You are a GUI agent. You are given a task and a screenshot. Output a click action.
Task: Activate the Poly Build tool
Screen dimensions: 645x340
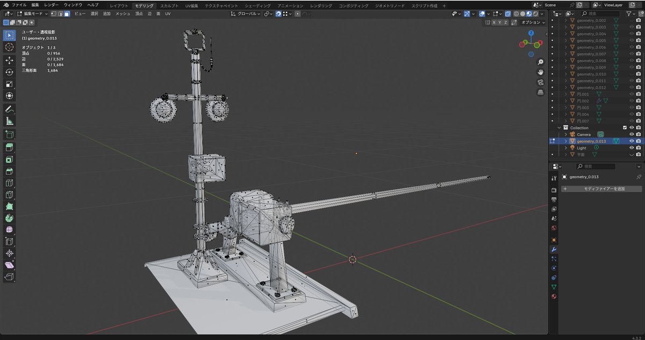tap(9, 207)
